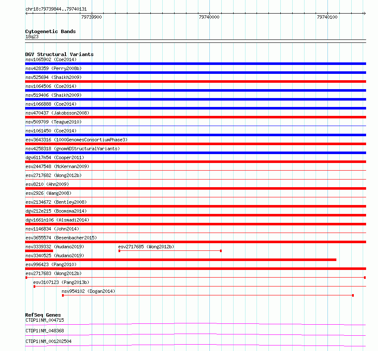Select dgv212e215 (Boomsma2014) label

tap(56, 211)
